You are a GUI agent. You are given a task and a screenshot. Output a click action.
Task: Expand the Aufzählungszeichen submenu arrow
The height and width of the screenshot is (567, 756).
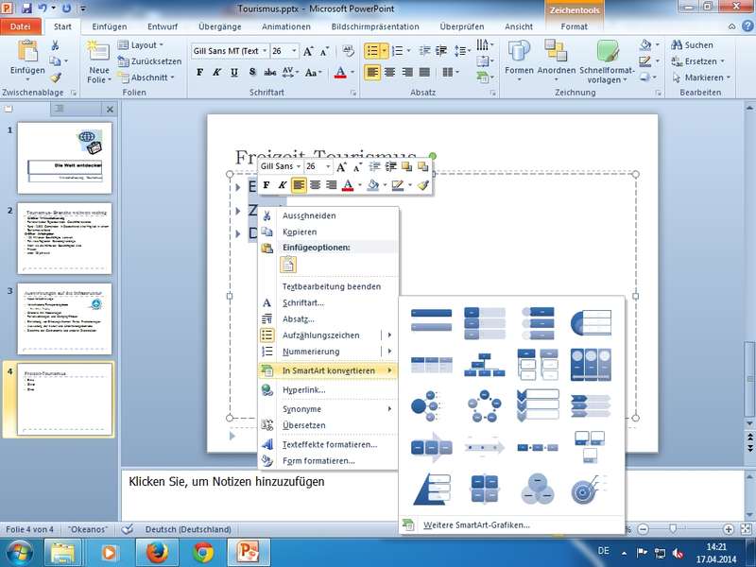(x=389, y=335)
